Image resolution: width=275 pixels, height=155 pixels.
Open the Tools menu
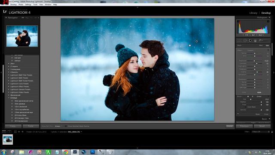35,5
